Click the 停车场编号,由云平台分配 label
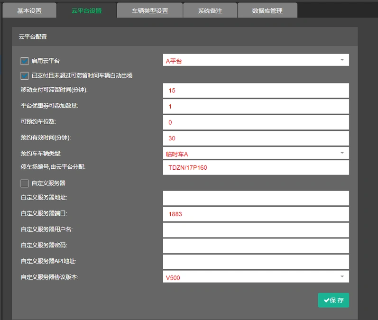This screenshot has height=320, width=378. point(53,167)
